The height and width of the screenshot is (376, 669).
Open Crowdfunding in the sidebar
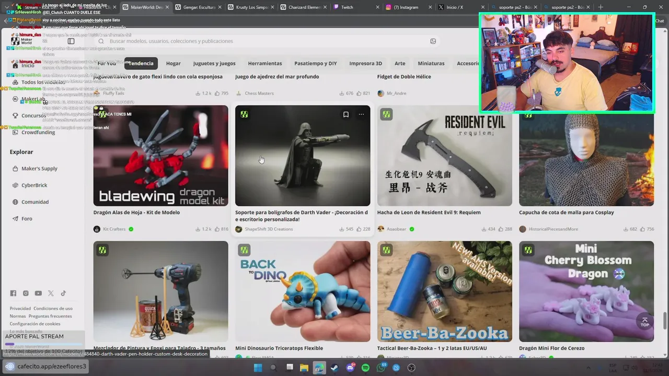(x=38, y=132)
